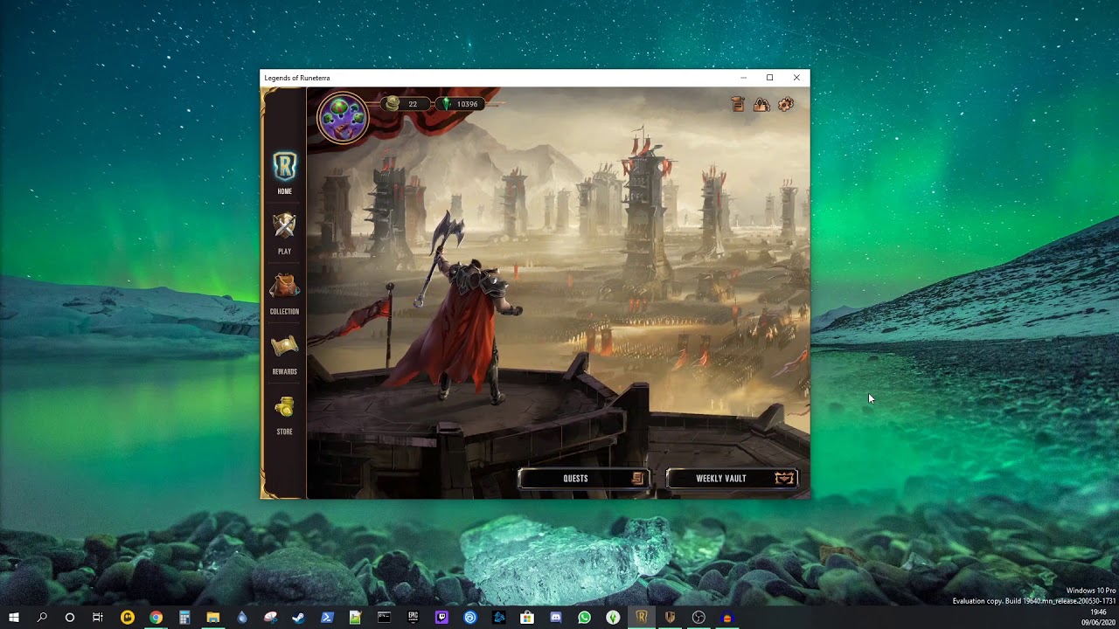
Task: Open the patch notes scroll icon
Action: [738, 105]
